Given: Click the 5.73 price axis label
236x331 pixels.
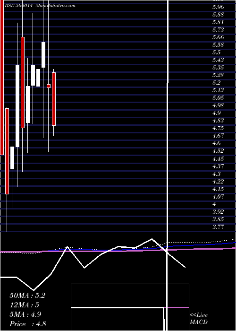Looking at the screenshot, I should point(218,30).
